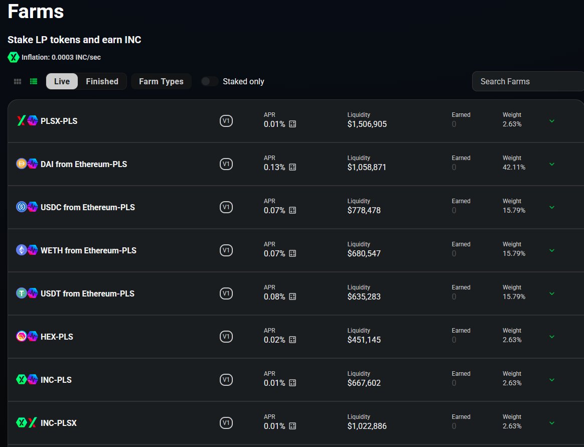Click V1 badge on INC-PLS row
Viewport: 584px width, 447px height.
pos(226,380)
